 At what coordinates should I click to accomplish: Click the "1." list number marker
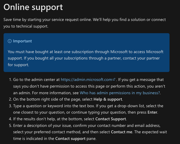coord(10,80)
